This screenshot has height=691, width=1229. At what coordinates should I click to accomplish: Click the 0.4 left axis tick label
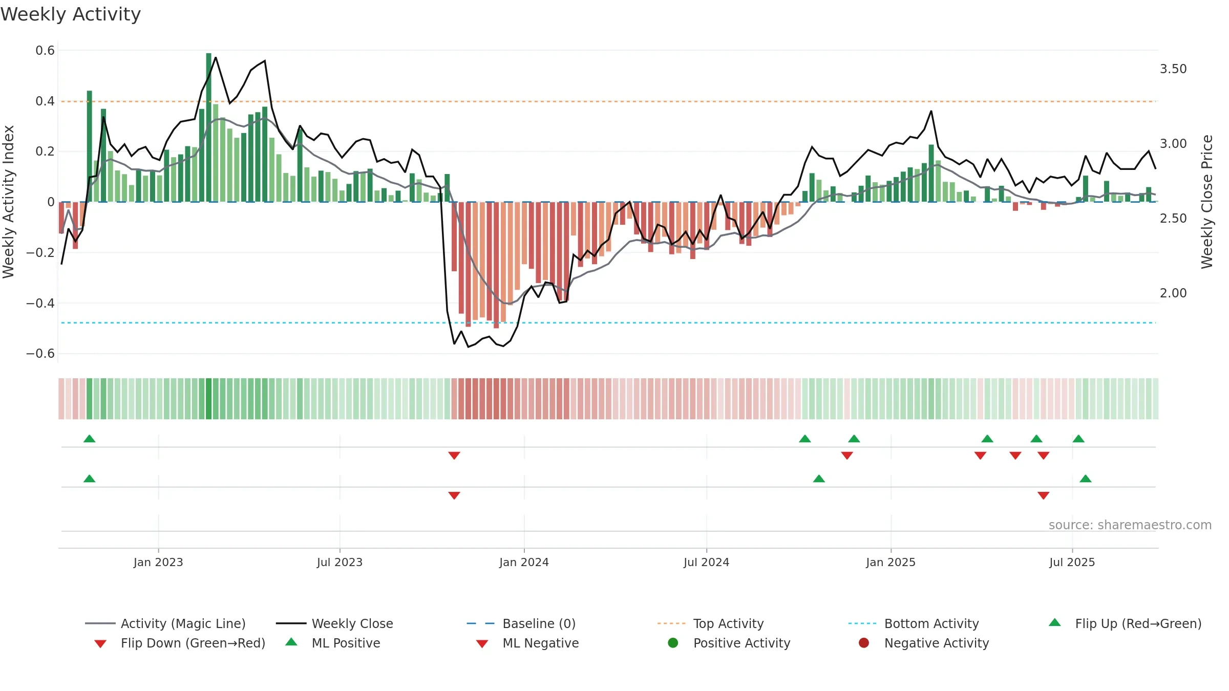point(45,101)
